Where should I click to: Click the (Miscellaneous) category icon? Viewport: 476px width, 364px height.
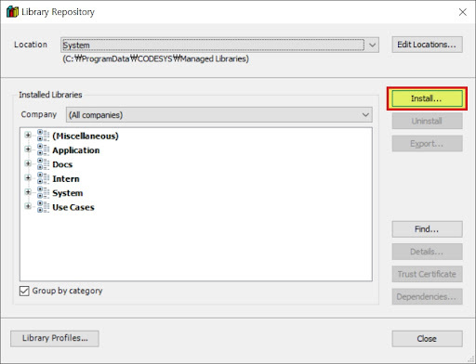[x=43, y=136]
